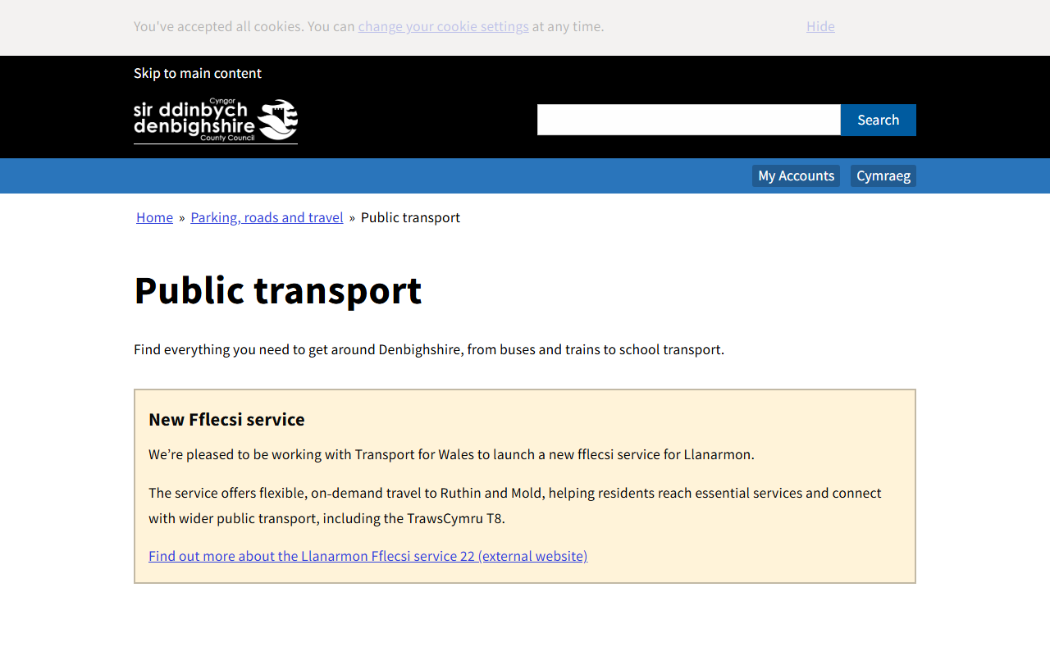1050x656 pixels.
Task: Follow the Skip to main content link
Action: pos(198,73)
